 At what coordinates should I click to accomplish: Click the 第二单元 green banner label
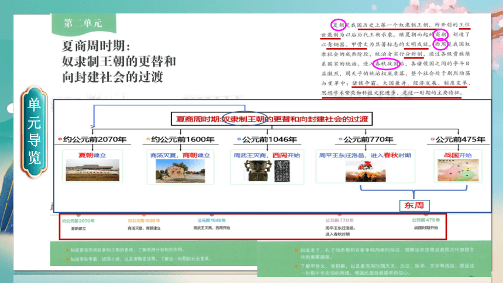84,23
